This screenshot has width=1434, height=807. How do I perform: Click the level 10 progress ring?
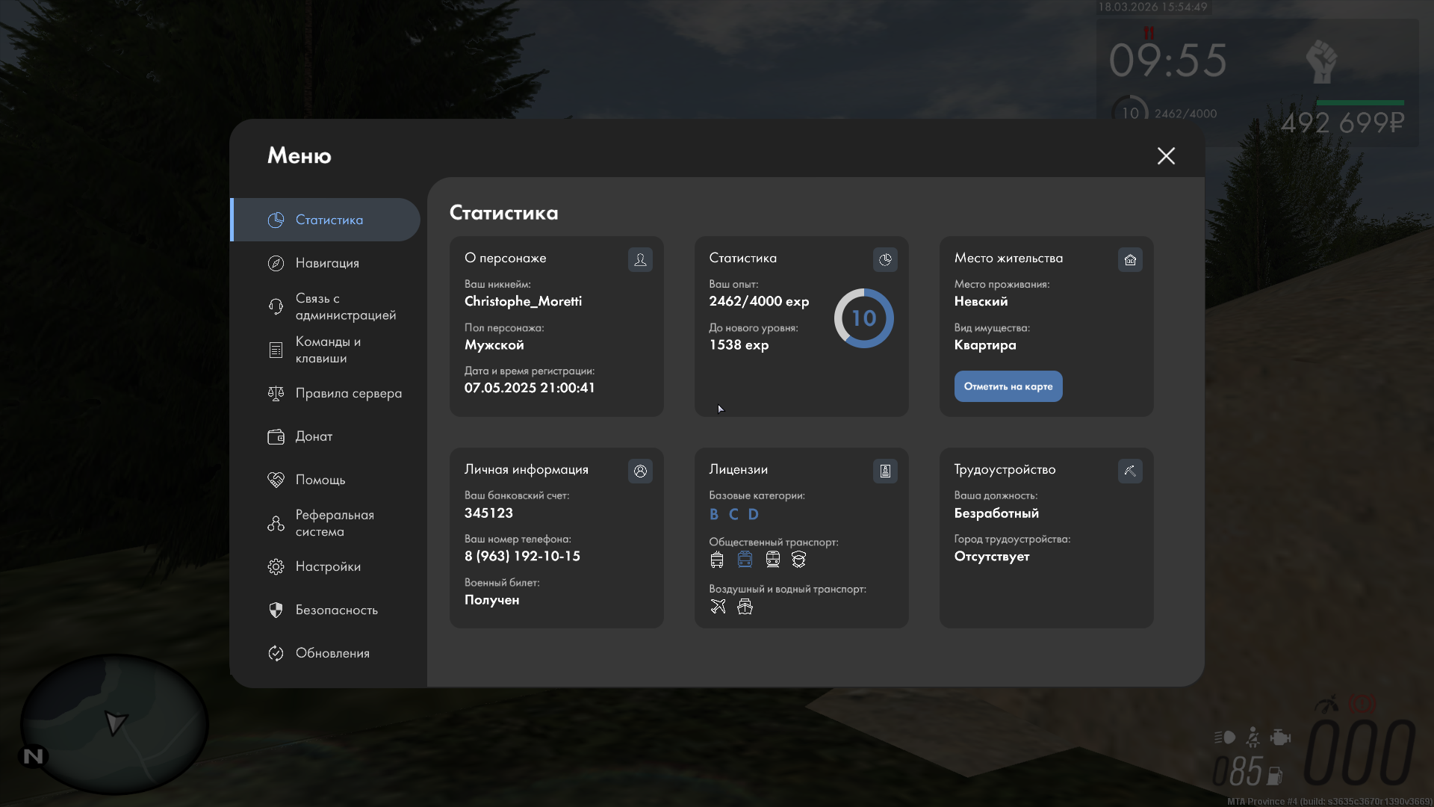863,318
